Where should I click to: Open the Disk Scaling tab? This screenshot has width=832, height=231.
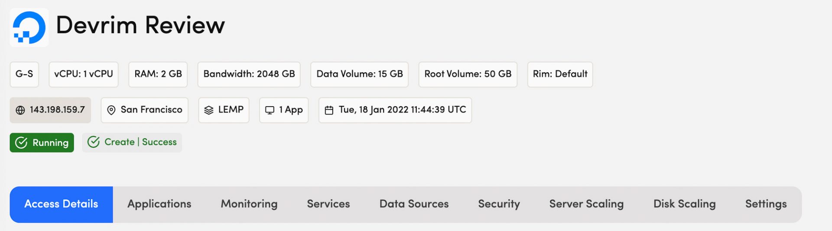pos(684,204)
